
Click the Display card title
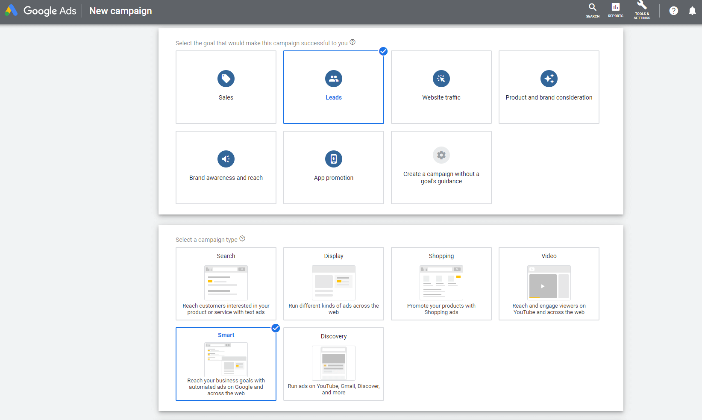pos(334,256)
